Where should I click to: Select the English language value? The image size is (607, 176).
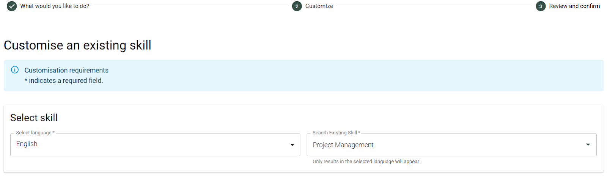click(x=27, y=144)
